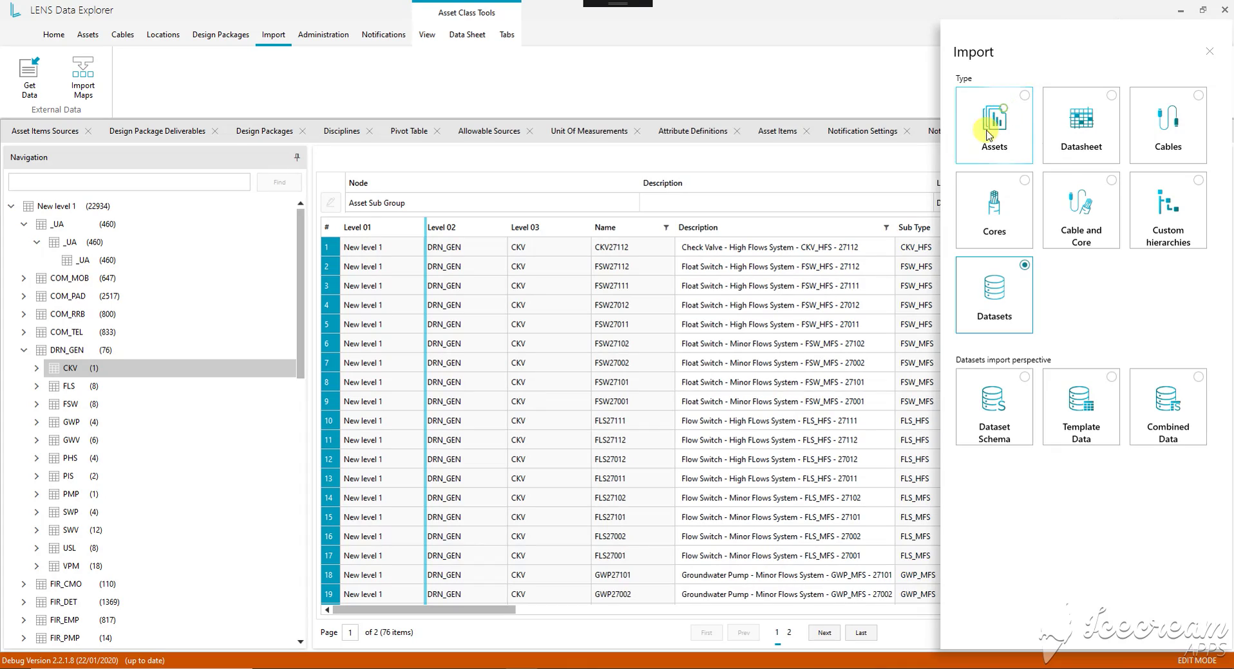
Task: Click the edit pencil beside Asset Sub Group
Action: click(x=330, y=203)
